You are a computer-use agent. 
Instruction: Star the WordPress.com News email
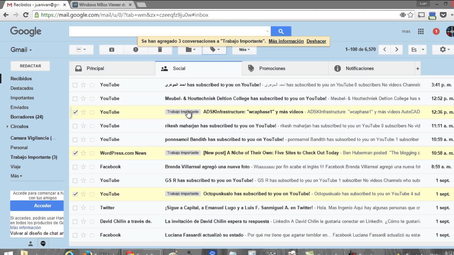(83, 153)
